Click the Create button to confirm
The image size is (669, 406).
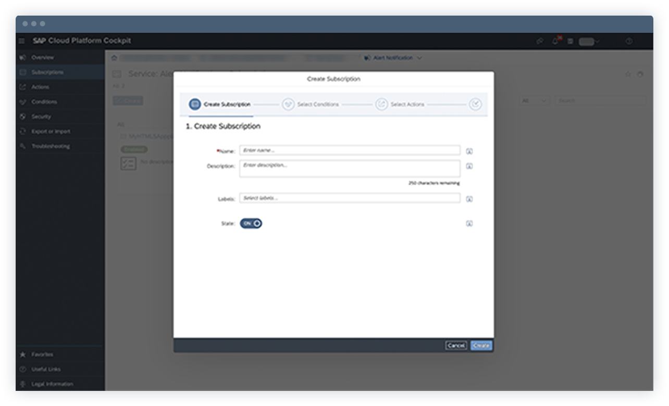coord(480,346)
